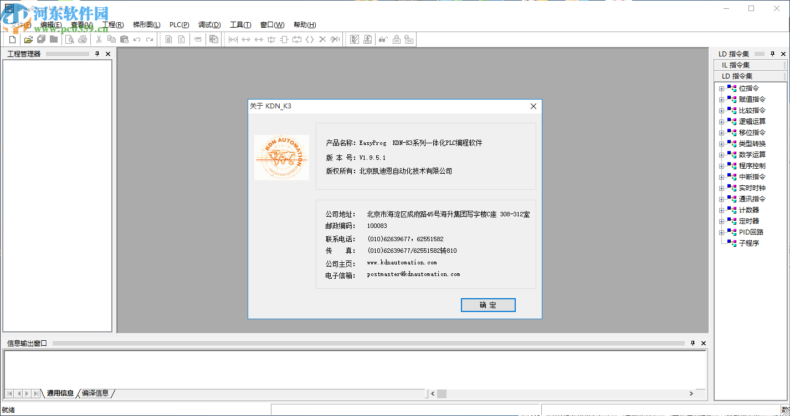Viewport: 790px width, 416px height.
Task: Open the PLC(P) menu
Action: (x=179, y=25)
